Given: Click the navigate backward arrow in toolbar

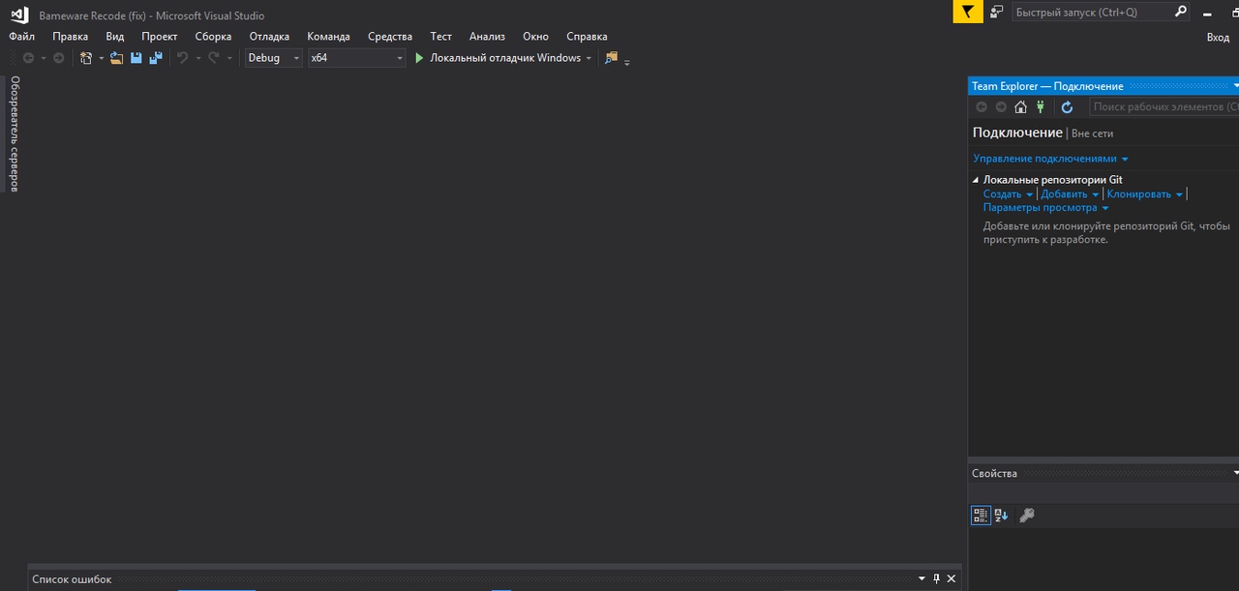Looking at the screenshot, I should [28, 58].
